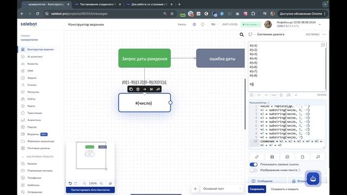Click Протестировать бота бесплатно button
Screen dimensions: 347x195
pyautogui.click(x=91, y=190)
